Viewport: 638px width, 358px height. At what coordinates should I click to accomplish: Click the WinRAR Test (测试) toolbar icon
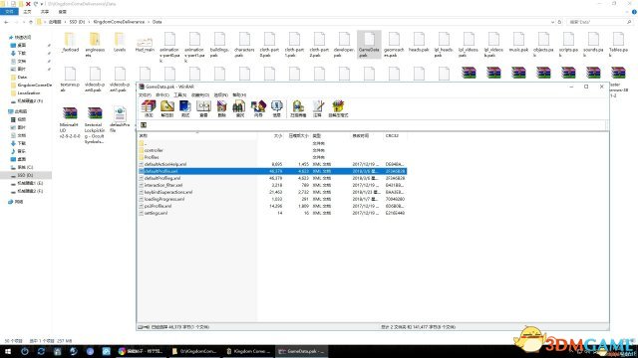tap(185, 108)
